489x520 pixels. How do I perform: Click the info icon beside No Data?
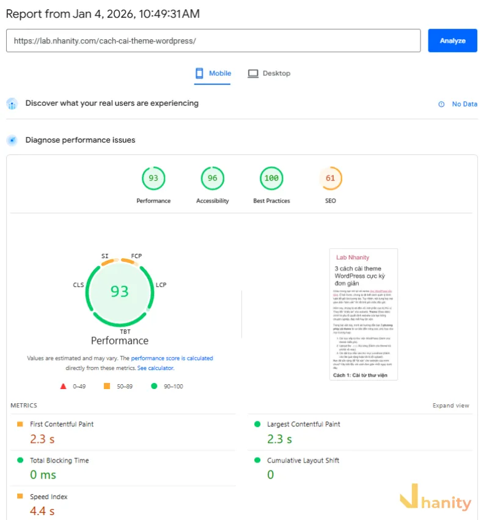pos(441,104)
